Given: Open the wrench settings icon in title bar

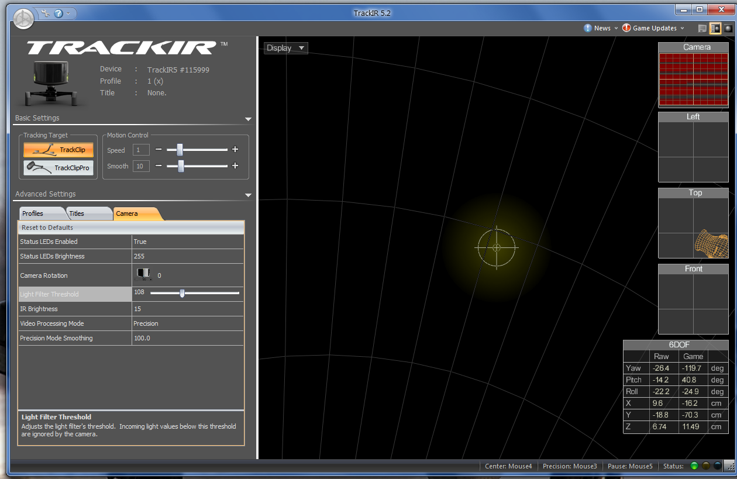Looking at the screenshot, I should click(x=46, y=13).
